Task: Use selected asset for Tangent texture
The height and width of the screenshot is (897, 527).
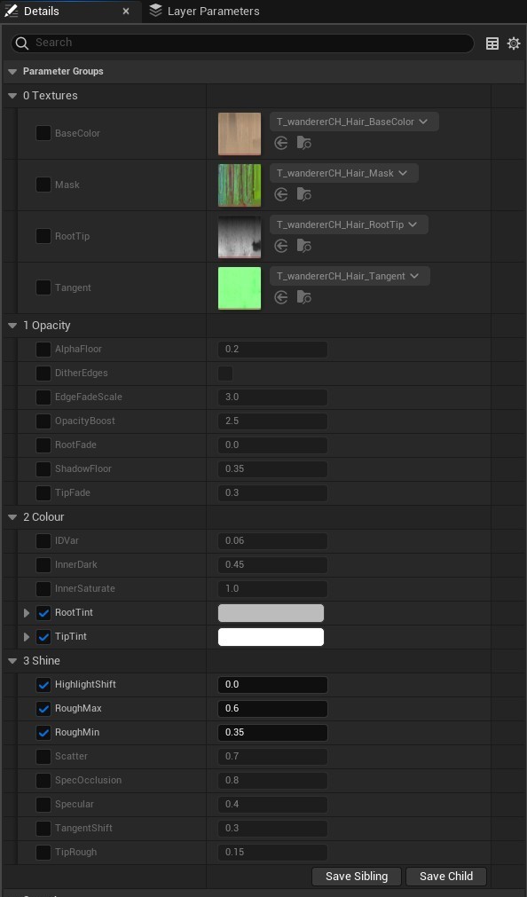Action: (280, 297)
